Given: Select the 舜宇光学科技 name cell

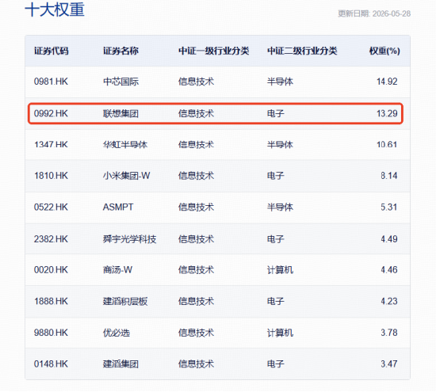Looking at the screenshot, I should click(x=129, y=239).
